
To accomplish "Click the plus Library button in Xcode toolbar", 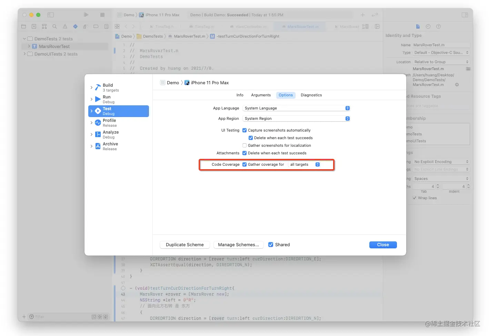I will [363, 15].
